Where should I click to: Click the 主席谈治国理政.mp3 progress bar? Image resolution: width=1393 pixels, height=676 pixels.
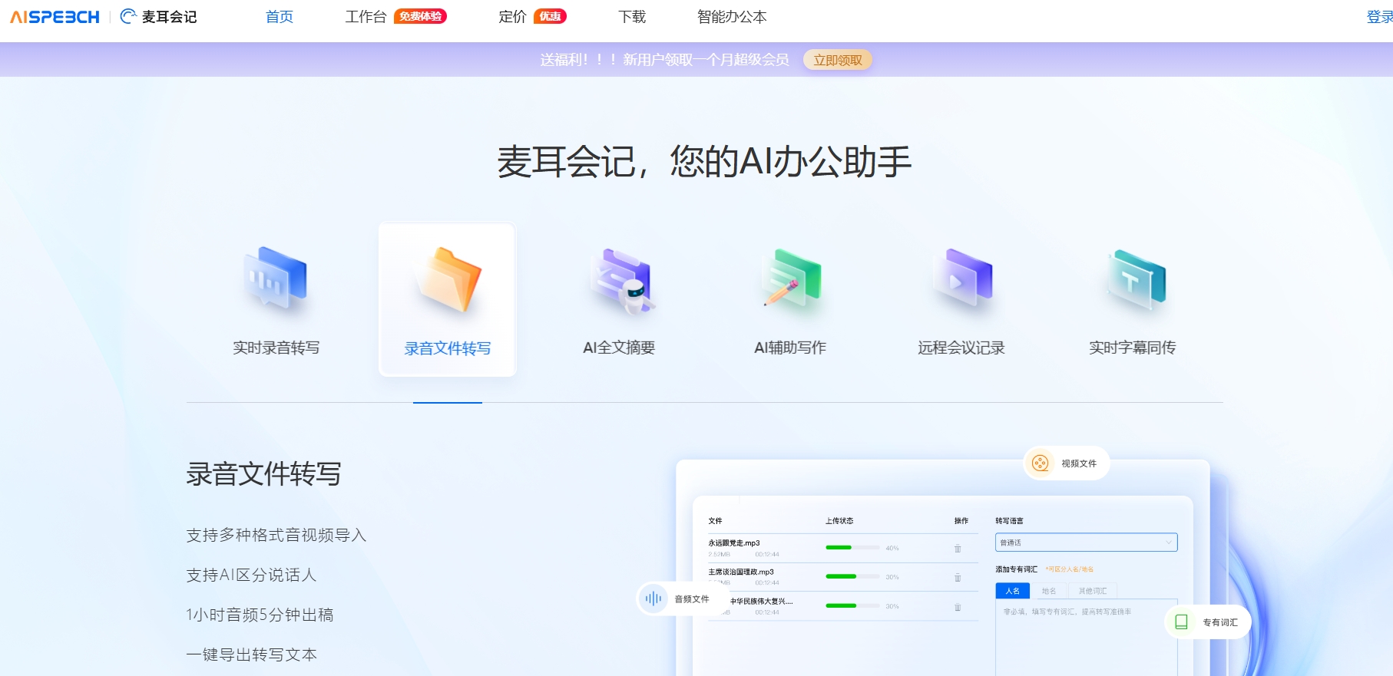coord(852,576)
